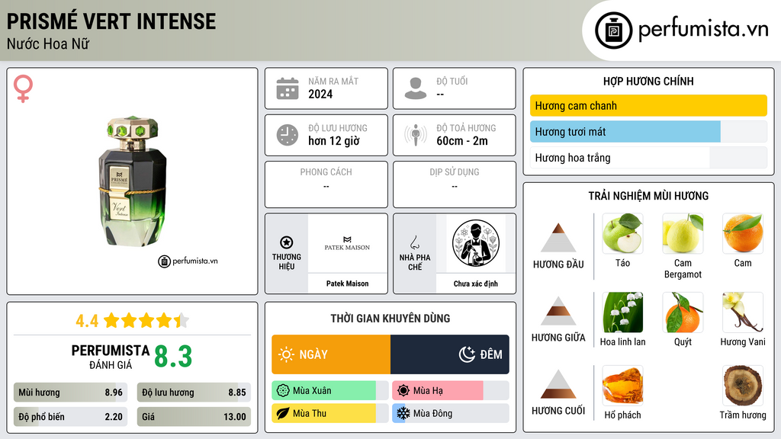Click the green apple Táo note image
The height and width of the screenshot is (439, 781).
point(622,233)
